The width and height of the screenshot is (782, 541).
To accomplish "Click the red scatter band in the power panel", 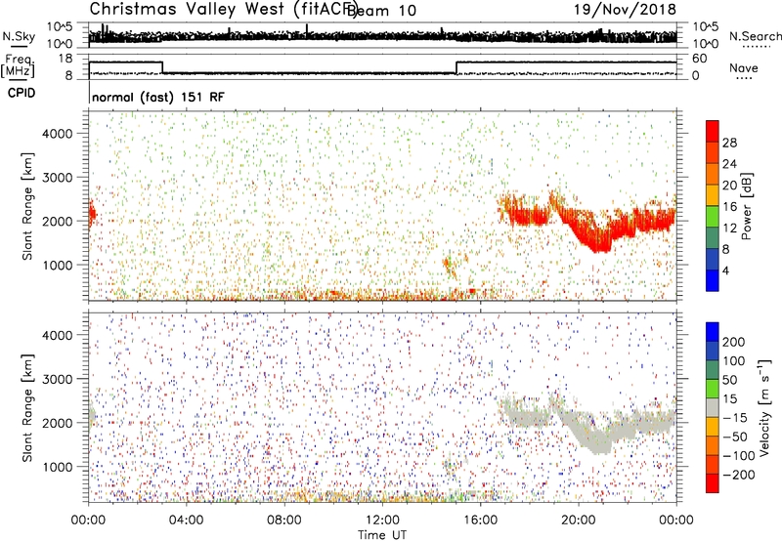I will 588,222.
